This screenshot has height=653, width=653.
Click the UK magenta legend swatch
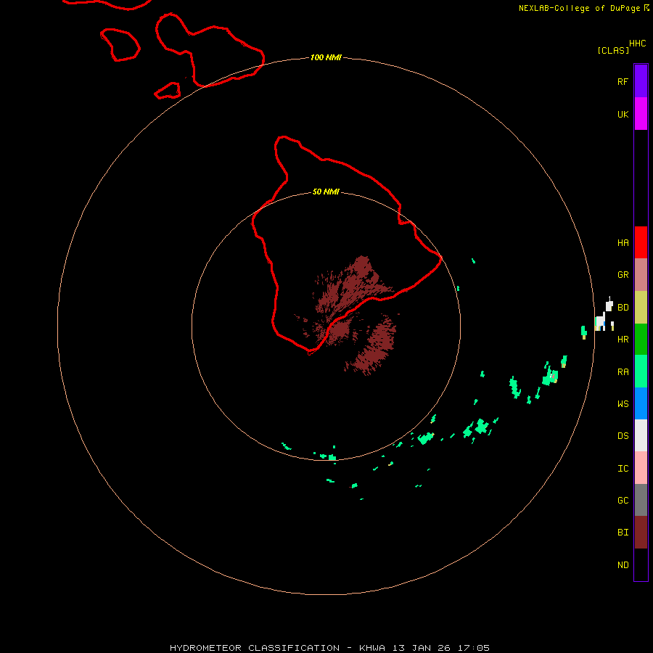(641, 114)
